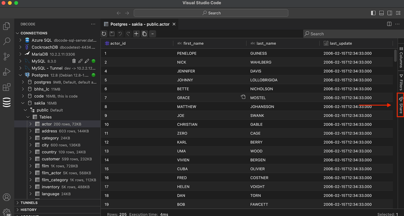This screenshot has width=404, height=216.
Task: Delete row using the minus icon
Action: point(153,34)
